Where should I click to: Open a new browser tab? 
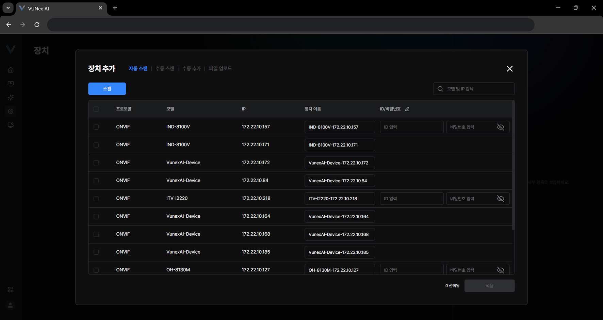[x=115, y=8]
